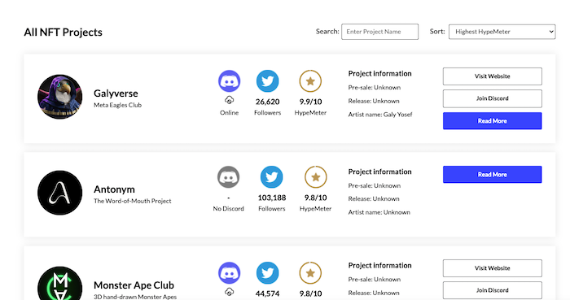Click Monster Ape Club HypeMeter star

tap(310, 273)
